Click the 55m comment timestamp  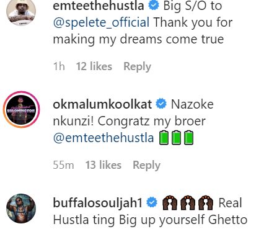point(63,165)
